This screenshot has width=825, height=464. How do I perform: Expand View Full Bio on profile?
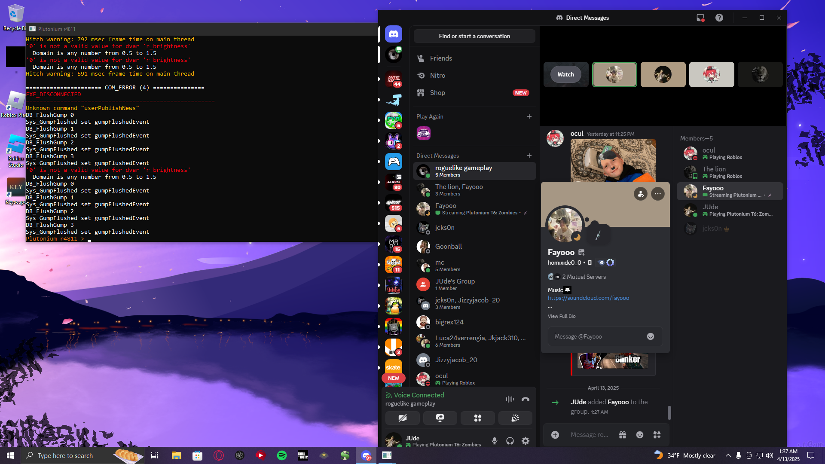coord(562,316)
